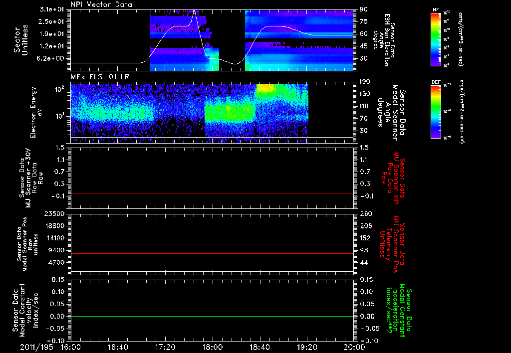Click the '260' telemetry tick value
The width and height of the screenshot is (511, 353).
point(365,214)
